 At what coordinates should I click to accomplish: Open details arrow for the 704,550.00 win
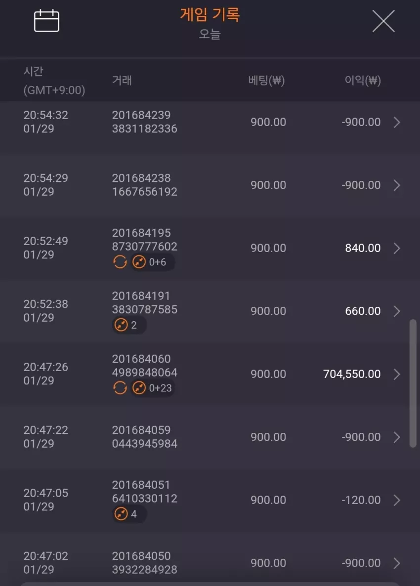[x=397, y=374]
